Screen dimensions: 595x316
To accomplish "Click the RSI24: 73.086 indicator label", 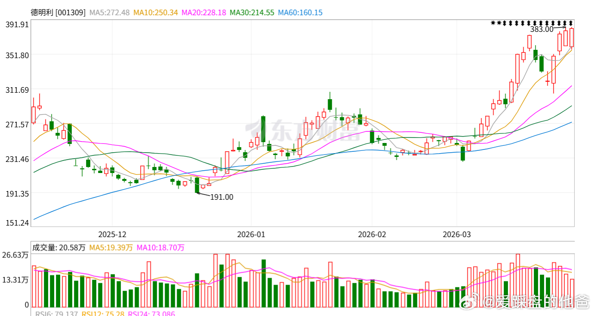I will point(151,314).
